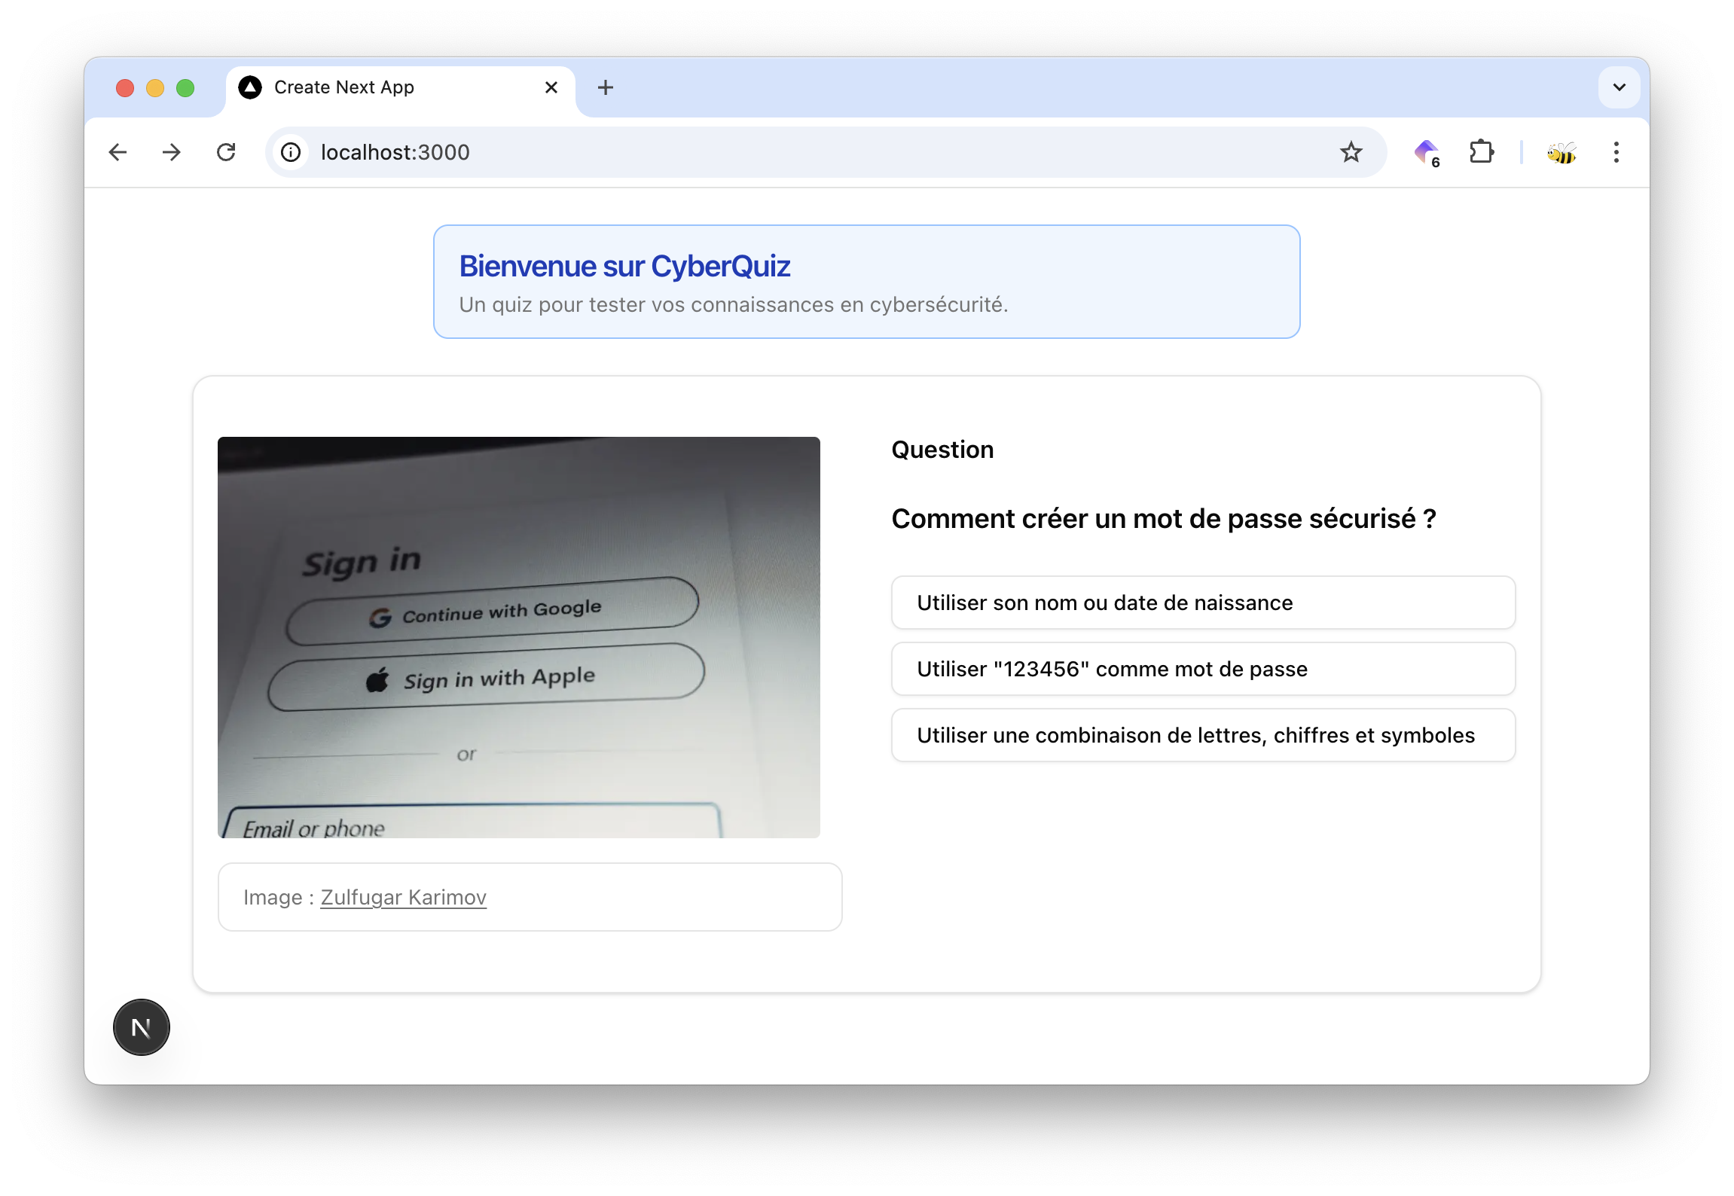
Task: Click the Sign in quiz image
Action: [x=518, y=637]
